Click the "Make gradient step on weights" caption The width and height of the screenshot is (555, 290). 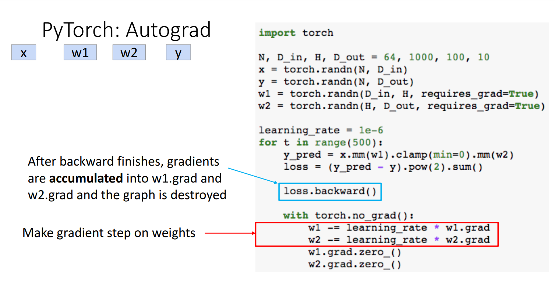click(x=109, y=233)
